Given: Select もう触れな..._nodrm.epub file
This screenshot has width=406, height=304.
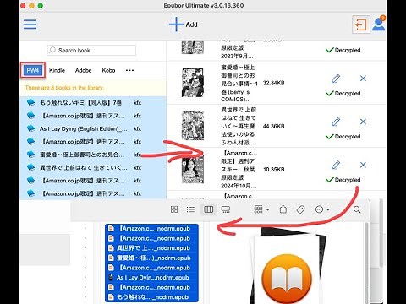Looking at the screenshot, I should [x=151, y=297].
